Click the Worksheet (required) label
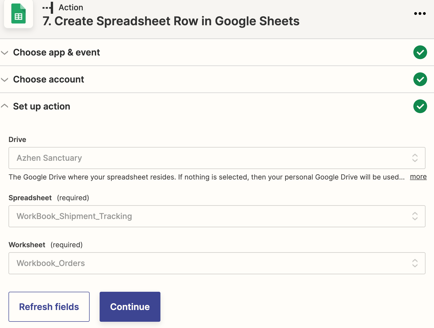The image size is (434, 328). (46, 245)
